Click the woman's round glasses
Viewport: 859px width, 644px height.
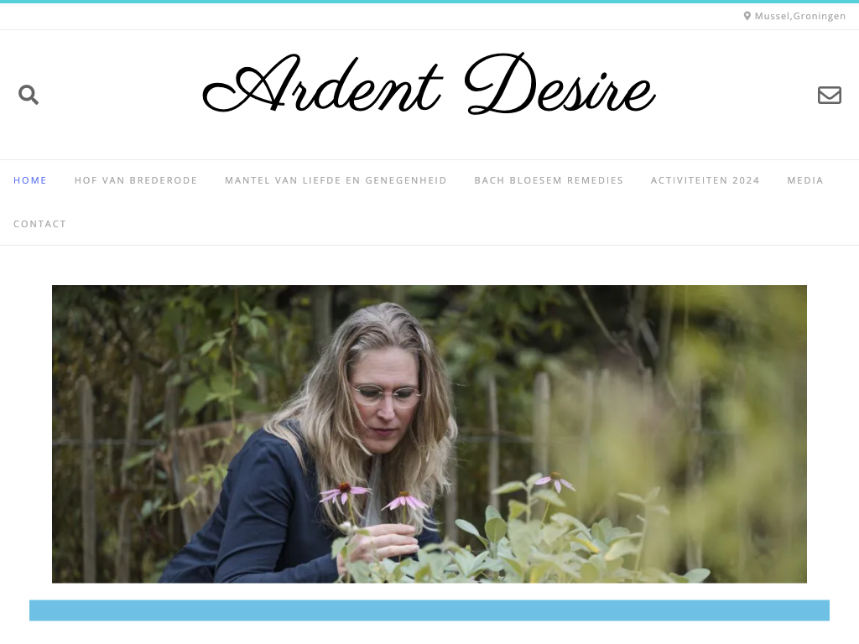click(x=387, y=395)
